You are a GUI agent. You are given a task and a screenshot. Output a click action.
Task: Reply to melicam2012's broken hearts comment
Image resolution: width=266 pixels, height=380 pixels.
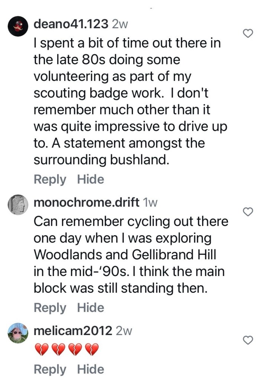click(x=50, y=369)
